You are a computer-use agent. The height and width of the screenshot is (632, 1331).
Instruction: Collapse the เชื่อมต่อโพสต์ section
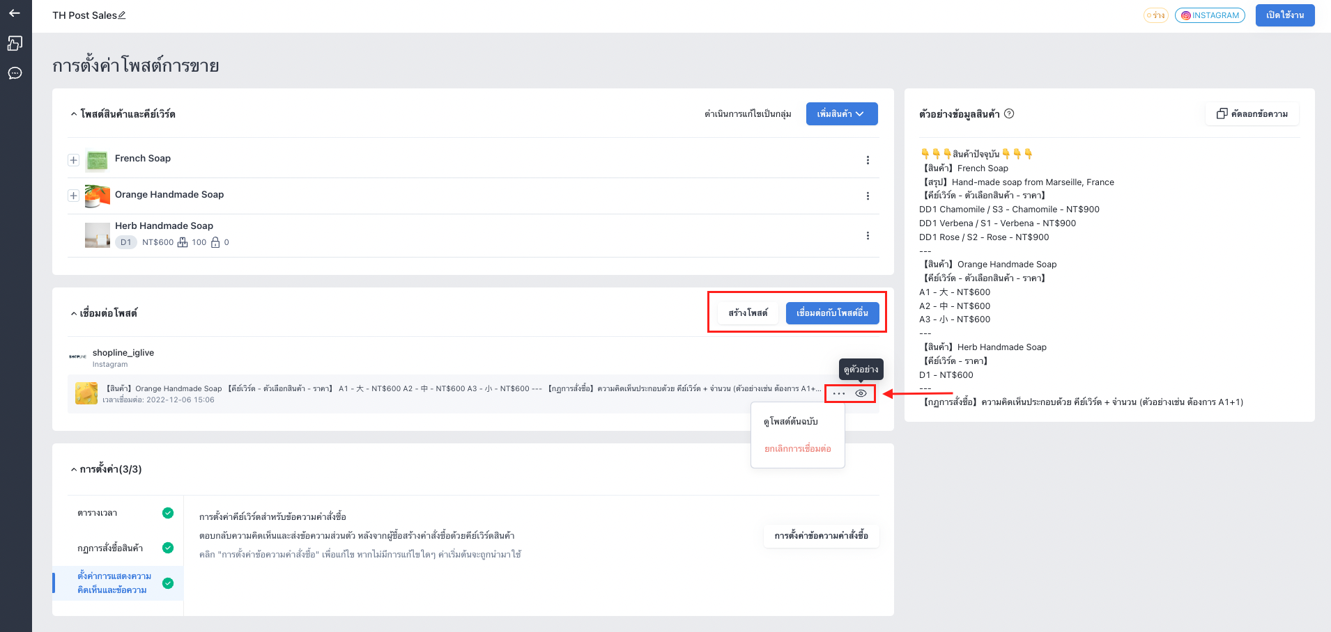click(x=74, y=314)
